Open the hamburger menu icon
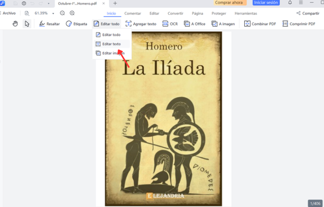Image resolution: width=324 pixels, height=207 pixels. coord(301,3)
